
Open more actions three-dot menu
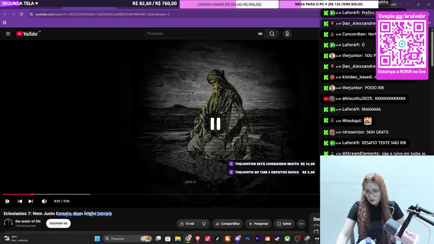301,224
